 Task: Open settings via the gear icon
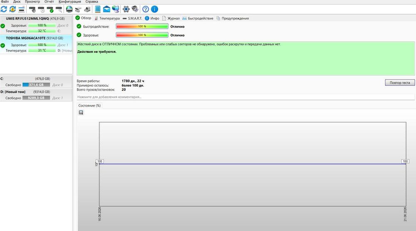coord(126,9)
